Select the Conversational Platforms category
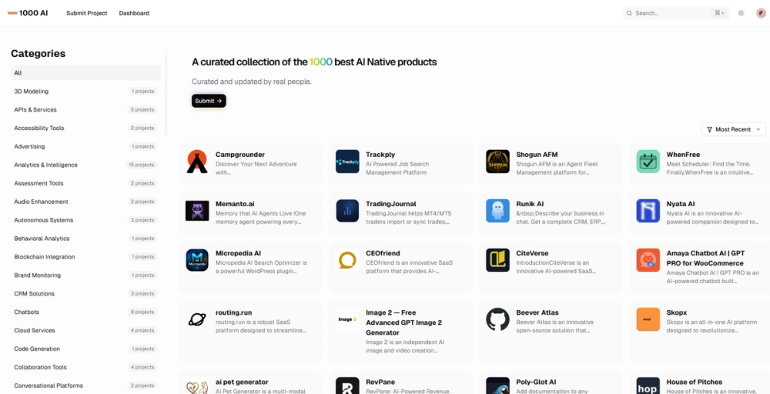The height and width of the screenshot is (394, 770). [85, 386]
